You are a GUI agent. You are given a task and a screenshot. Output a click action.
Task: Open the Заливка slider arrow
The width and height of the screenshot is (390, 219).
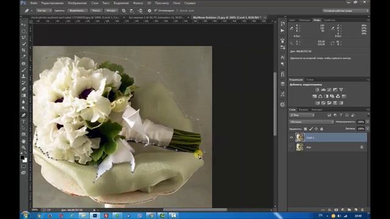click(367, 128)
